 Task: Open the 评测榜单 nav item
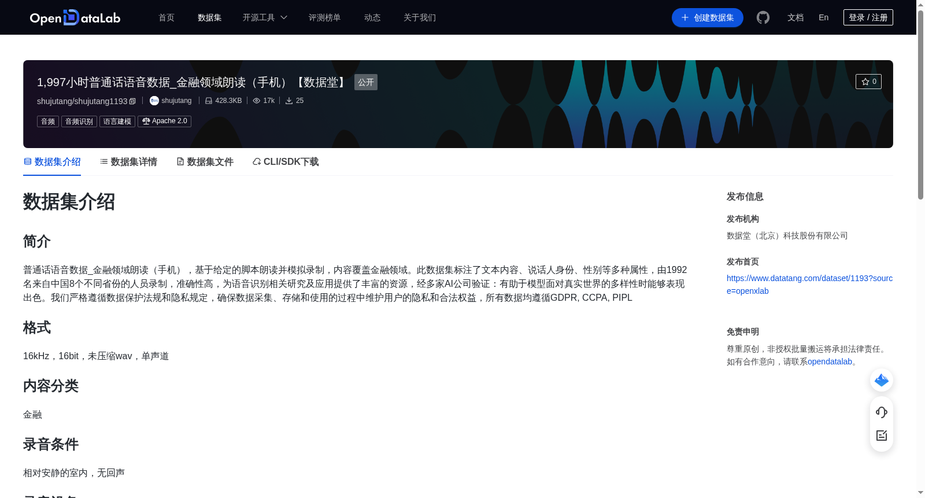tap(324, 18)
